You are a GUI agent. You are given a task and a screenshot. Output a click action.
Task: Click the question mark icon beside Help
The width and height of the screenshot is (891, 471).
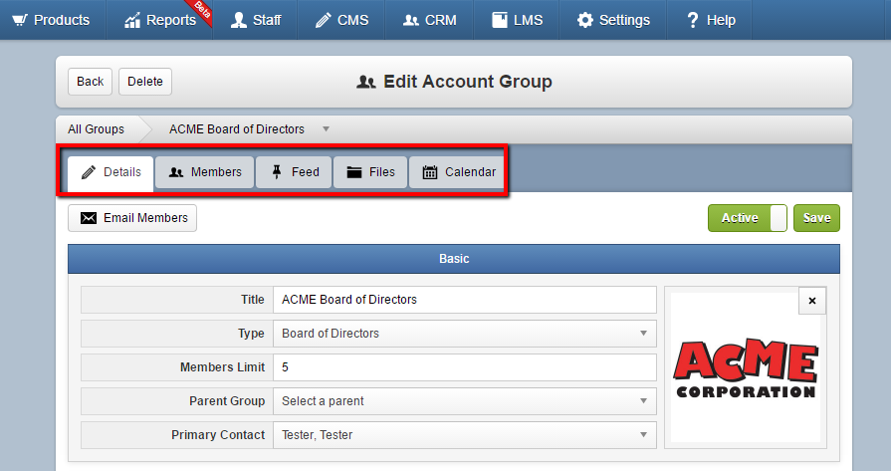click(693, 20)
